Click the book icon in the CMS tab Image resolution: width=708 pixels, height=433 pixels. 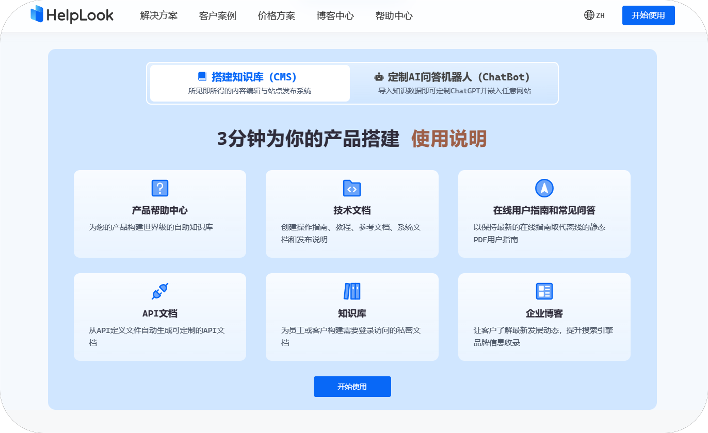click(x=202, y=76)
